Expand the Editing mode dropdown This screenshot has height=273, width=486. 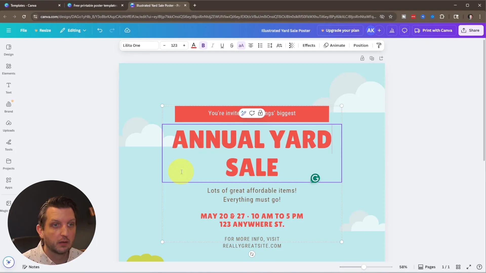(73, 30)
